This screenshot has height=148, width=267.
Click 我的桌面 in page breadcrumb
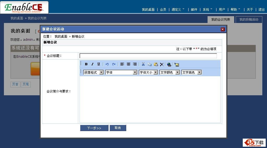point(17,18)
